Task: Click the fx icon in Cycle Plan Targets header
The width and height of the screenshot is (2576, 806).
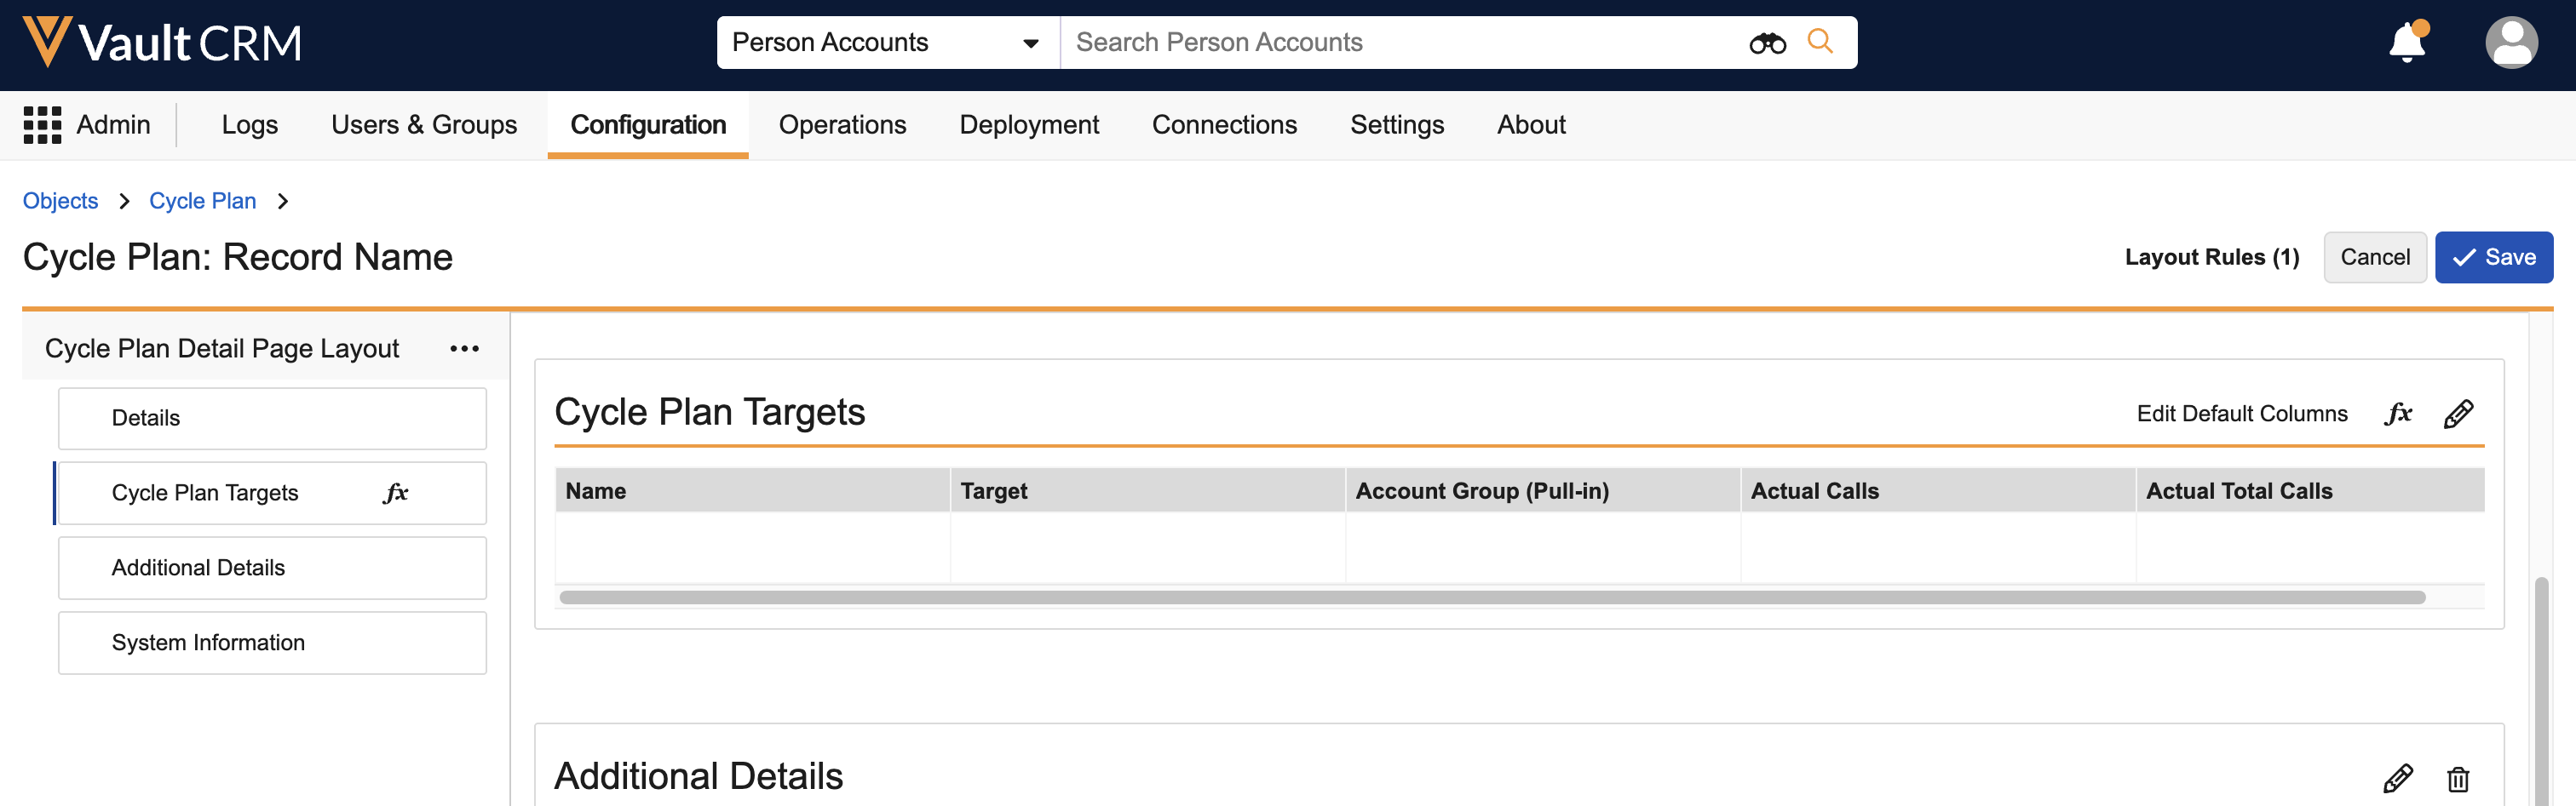Action: tap(2398, 414)
